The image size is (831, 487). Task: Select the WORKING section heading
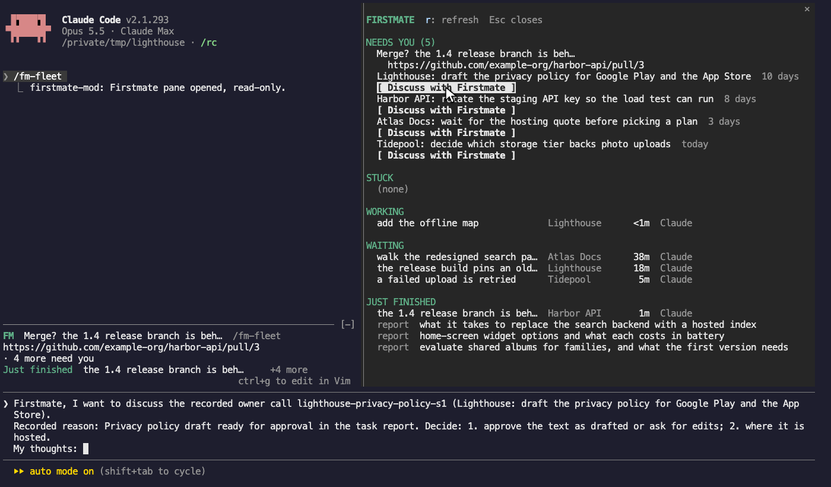[385, 211]
